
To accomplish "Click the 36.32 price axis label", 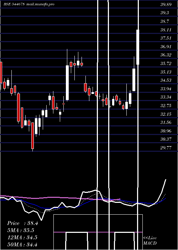I will coord(166,55).
